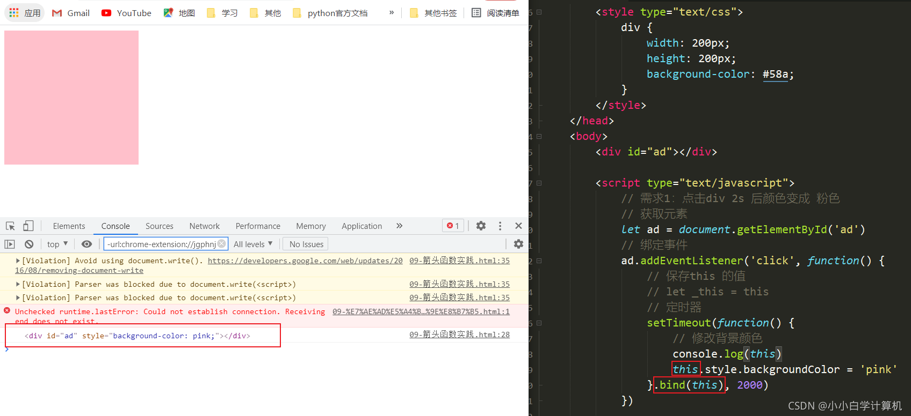Collapse the script tag fold marker

click(539, 183)
